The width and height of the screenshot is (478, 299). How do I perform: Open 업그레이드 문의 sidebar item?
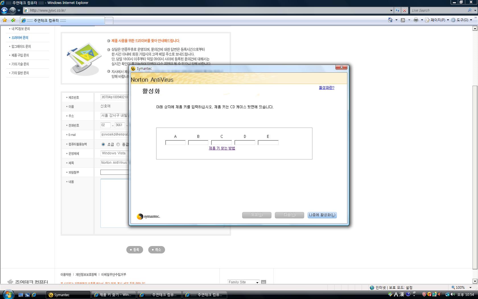pos(21,46)
